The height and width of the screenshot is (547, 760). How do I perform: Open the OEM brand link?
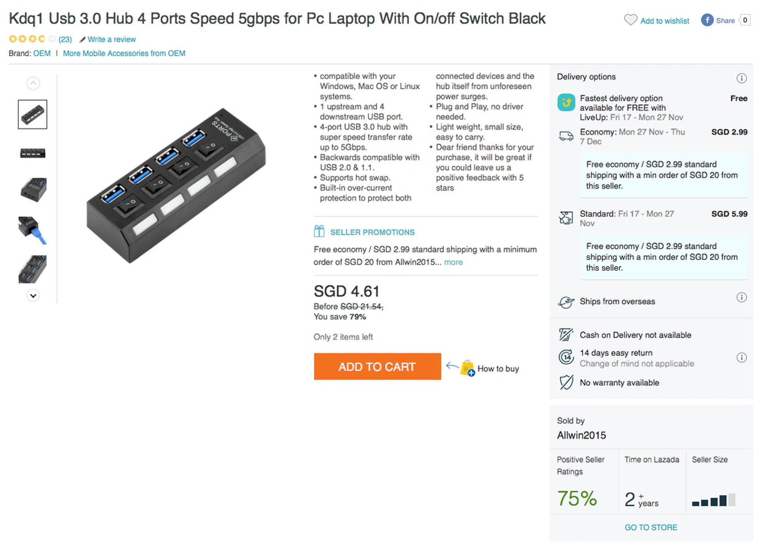click(42, 53)
